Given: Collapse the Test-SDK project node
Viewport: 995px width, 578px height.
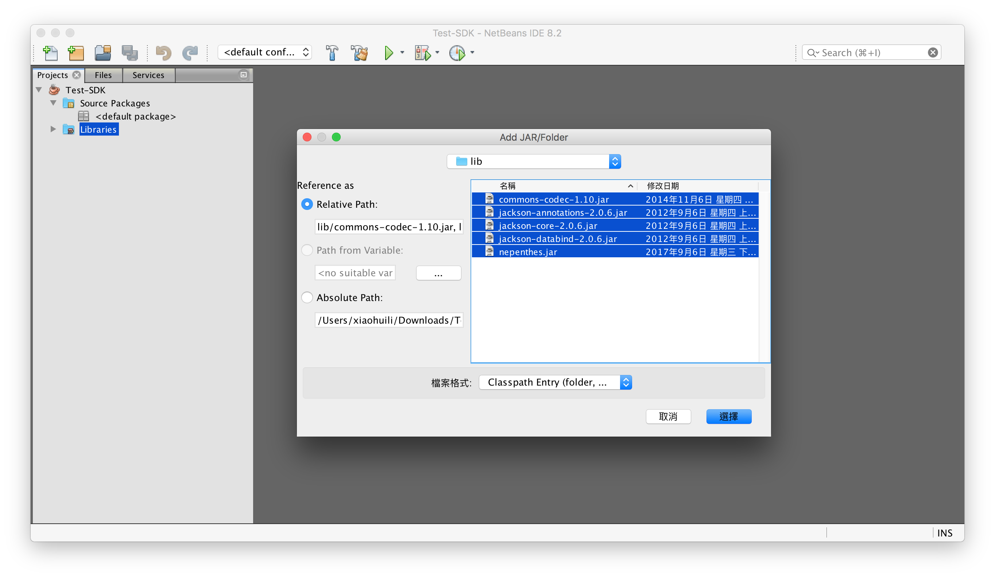Looking at the screenshot, I should pos(39,90).
